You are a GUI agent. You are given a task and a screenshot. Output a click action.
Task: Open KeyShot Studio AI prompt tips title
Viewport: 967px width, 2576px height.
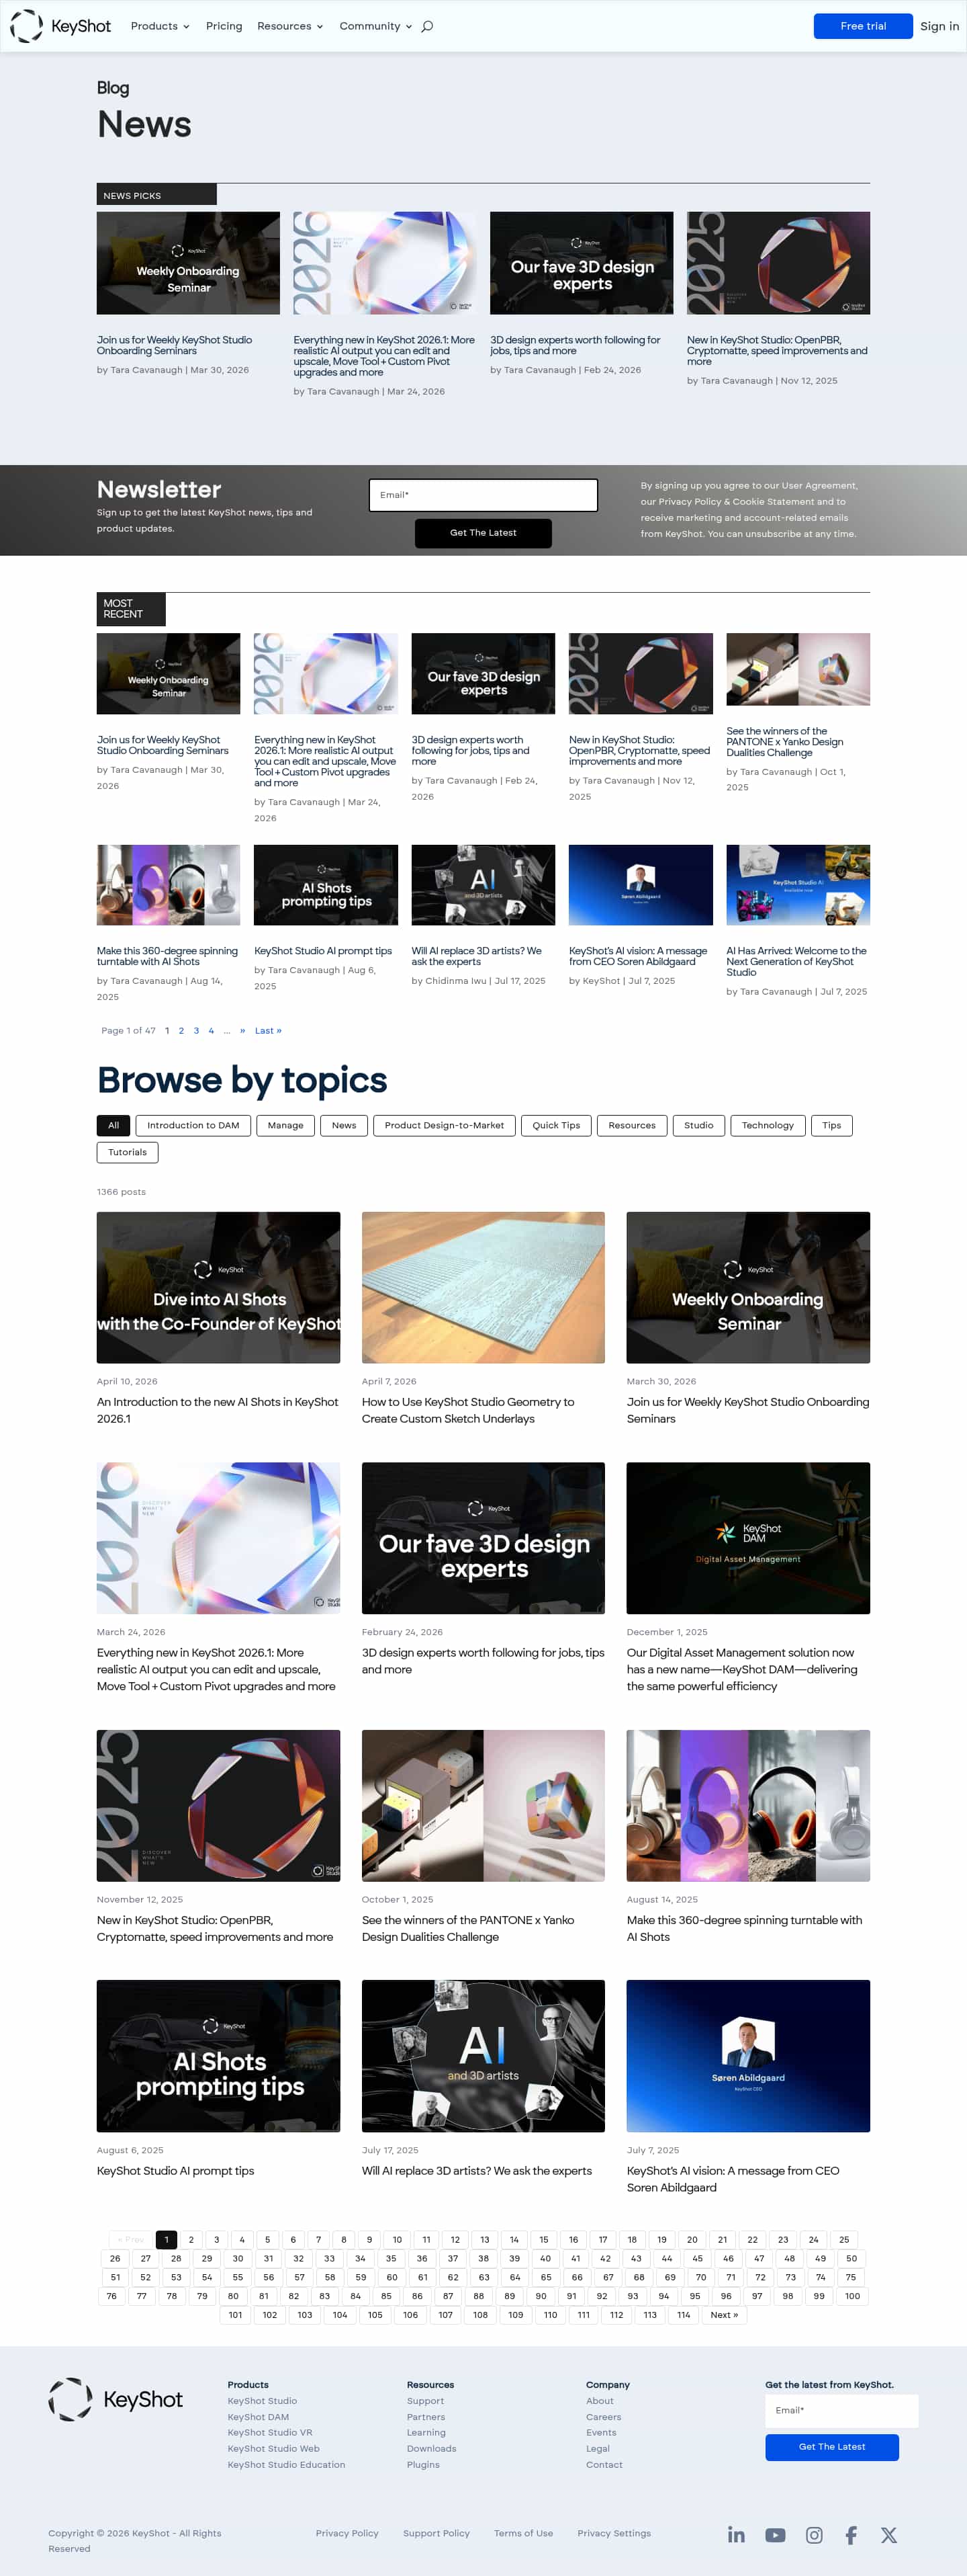click(176, 2170)
